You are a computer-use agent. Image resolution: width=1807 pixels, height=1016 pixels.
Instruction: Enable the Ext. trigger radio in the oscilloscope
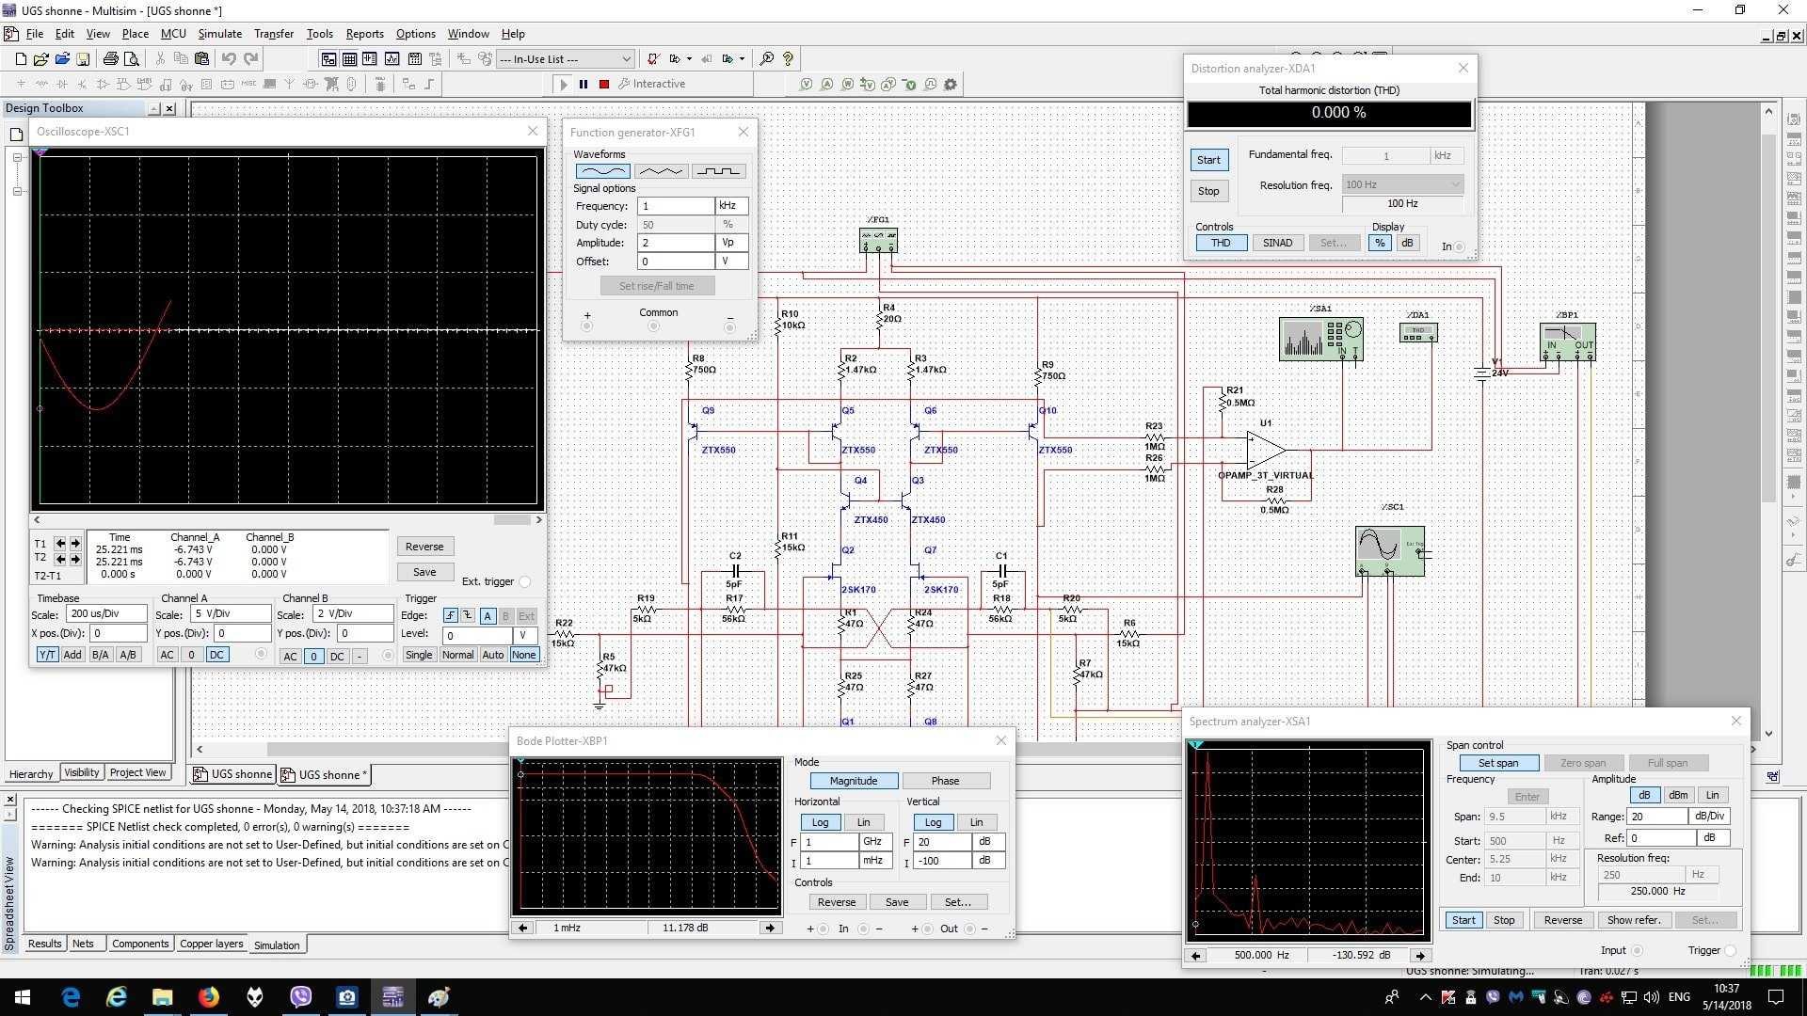[x=525, y=581]
